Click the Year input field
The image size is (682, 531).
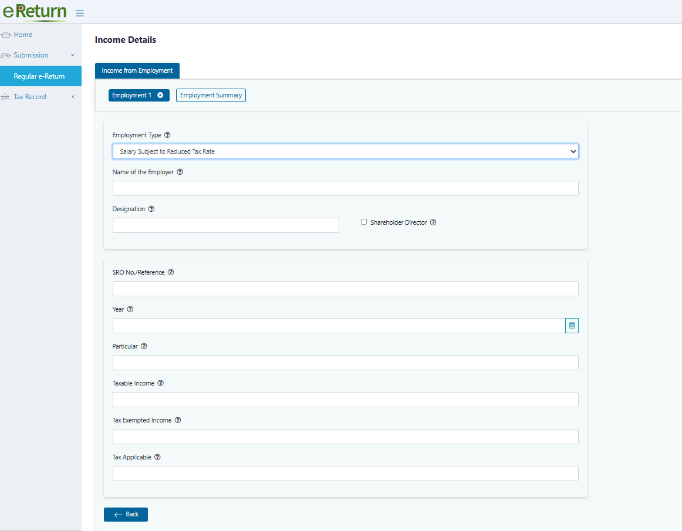[x=339, y=326]
